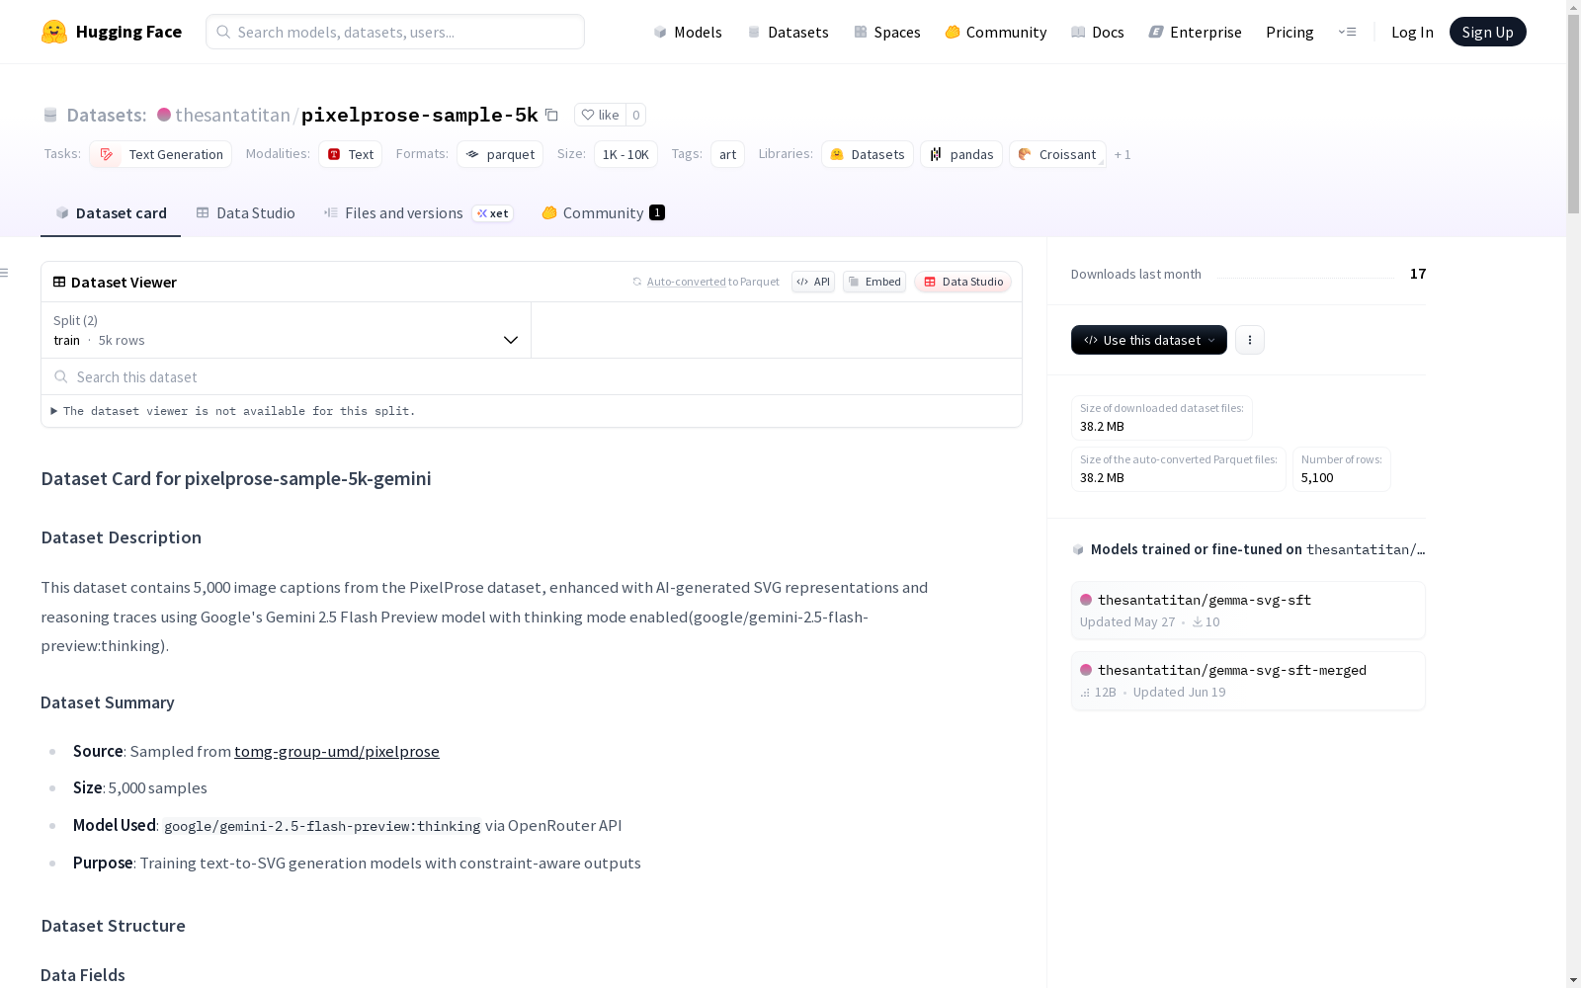Image resolution: width=1581 pixels, height=988 pixels.
Task: Open the more navigation options menu icon
Action: [1347, 32]
